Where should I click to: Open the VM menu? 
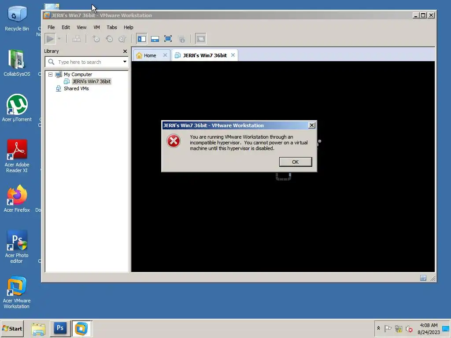[x=96, y=27]
